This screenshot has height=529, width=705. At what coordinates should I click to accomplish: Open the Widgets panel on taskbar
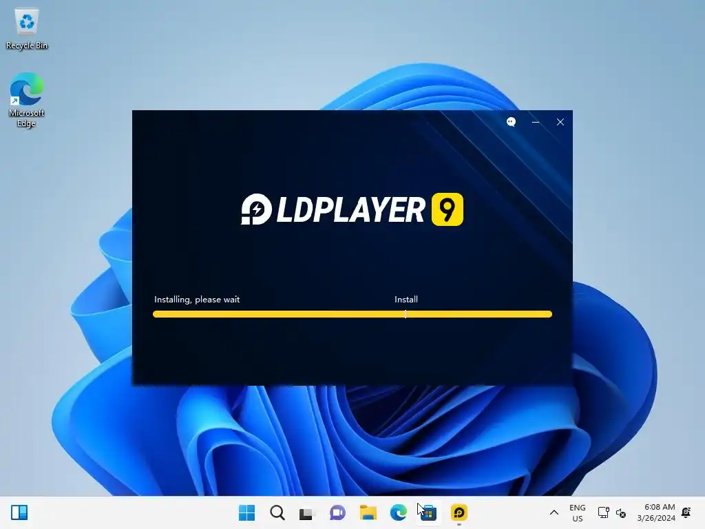[x=19, y=512]
